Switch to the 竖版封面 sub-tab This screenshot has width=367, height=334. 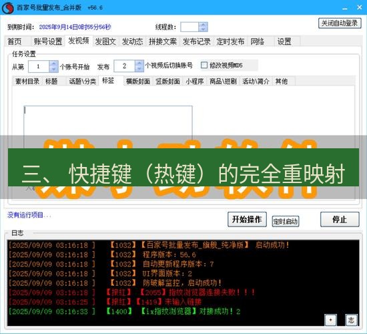coord(167,81)
